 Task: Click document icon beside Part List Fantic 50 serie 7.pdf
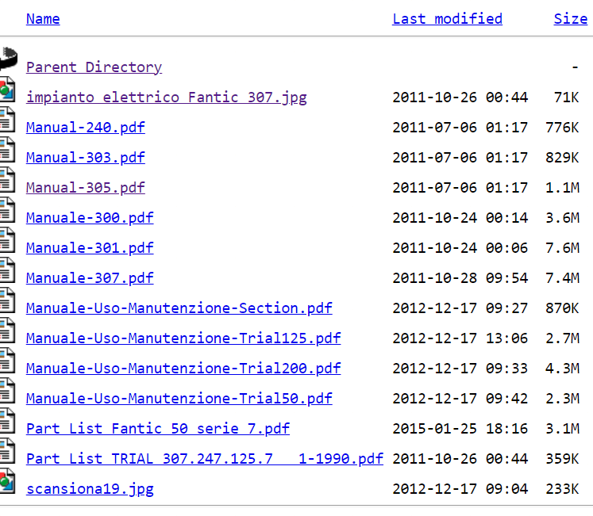[7, 420]
